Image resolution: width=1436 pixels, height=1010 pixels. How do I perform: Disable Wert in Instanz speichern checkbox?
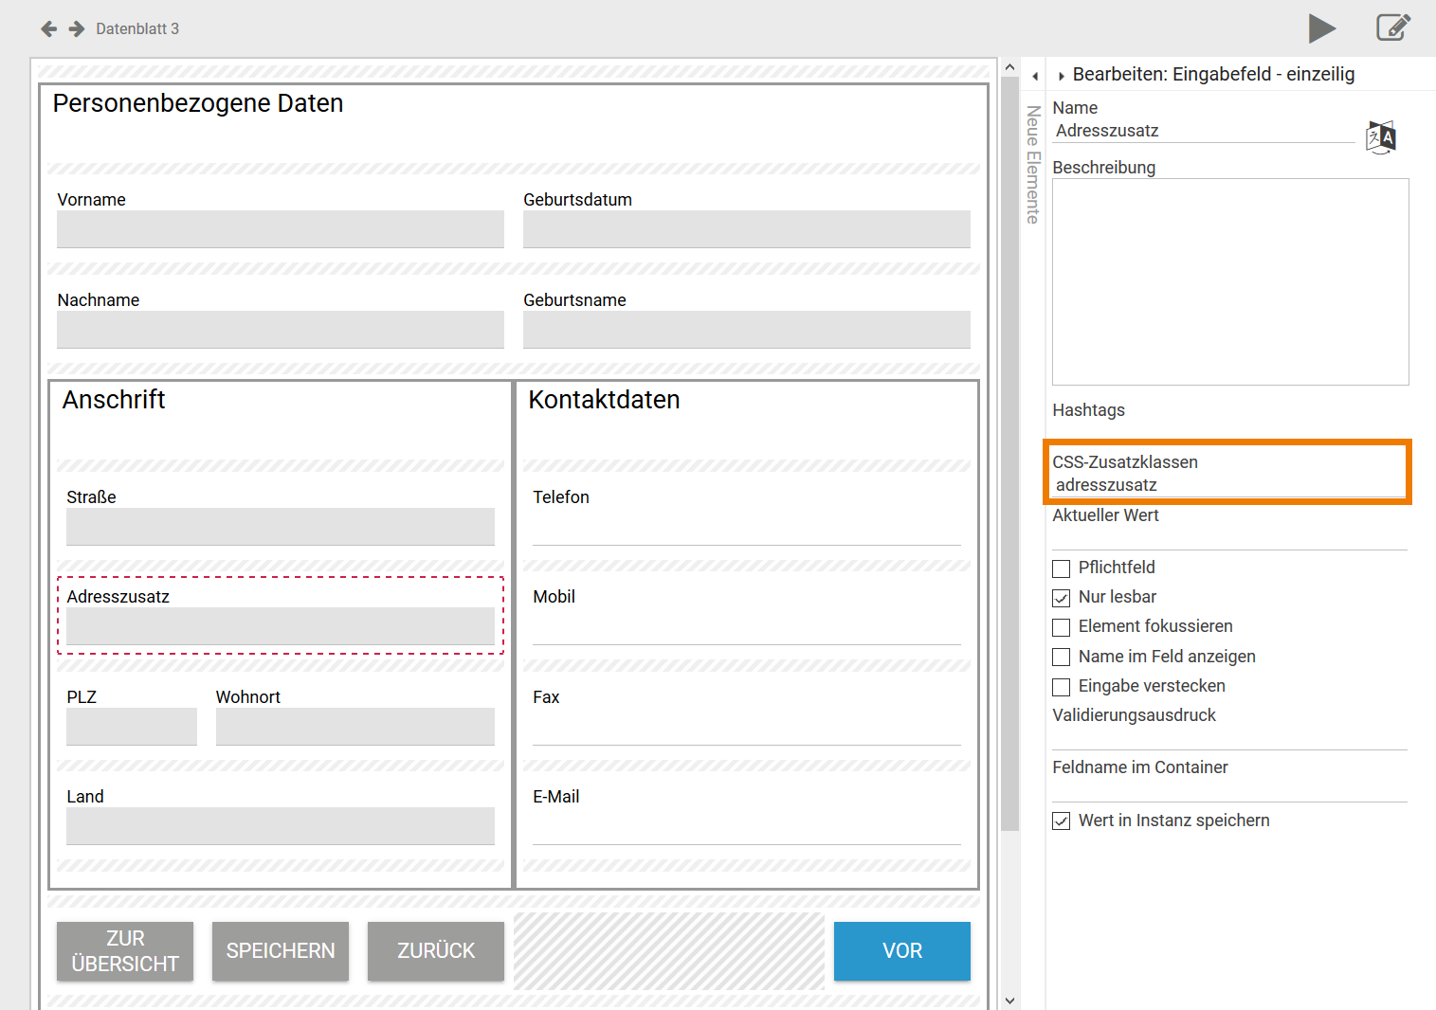1062,821
